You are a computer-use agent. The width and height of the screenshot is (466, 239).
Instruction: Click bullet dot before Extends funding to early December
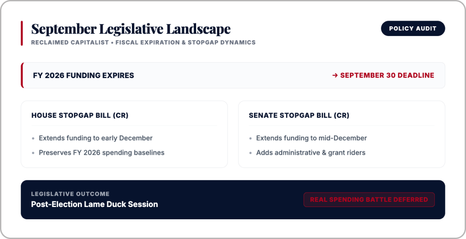pos(33,138)
